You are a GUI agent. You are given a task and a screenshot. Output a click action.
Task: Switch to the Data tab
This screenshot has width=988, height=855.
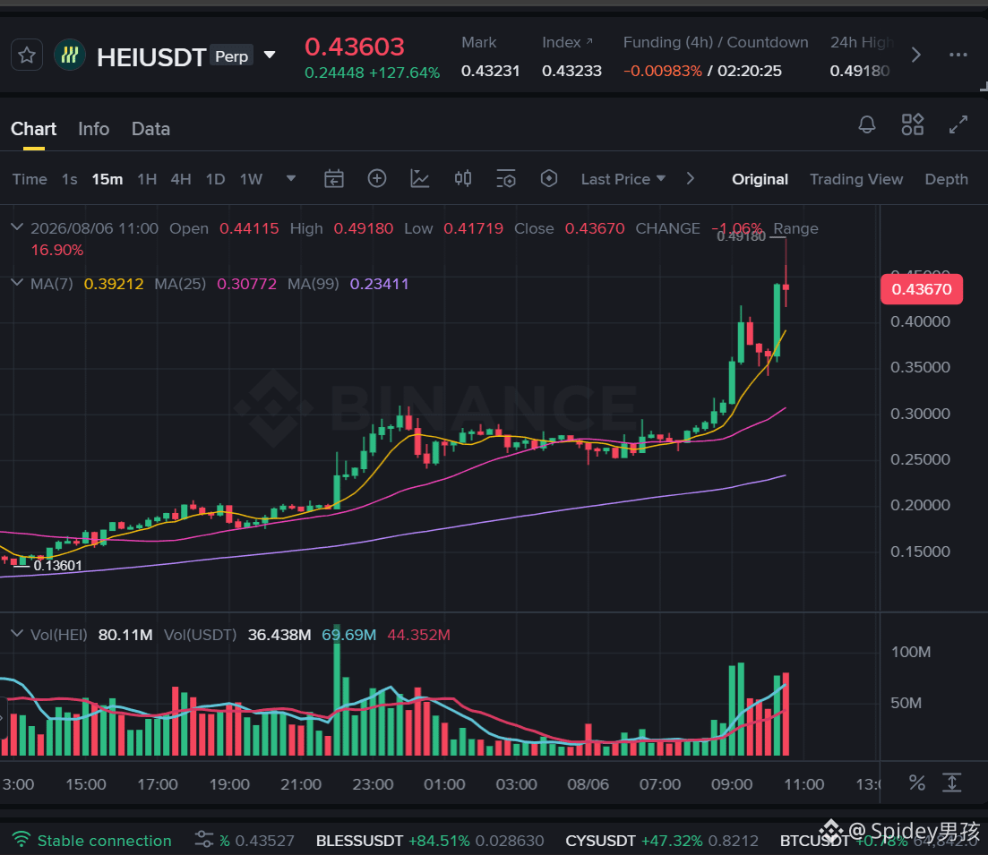150,129
